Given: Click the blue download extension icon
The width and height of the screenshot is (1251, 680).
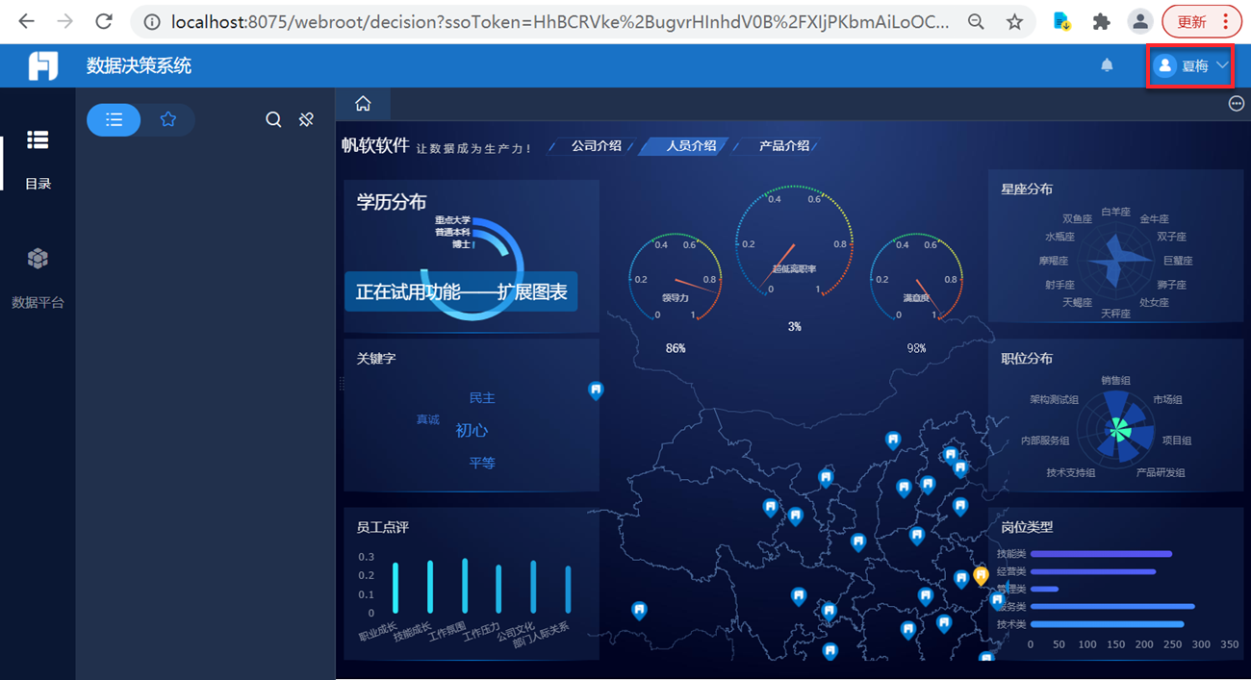Looking at the screenshot, I should pyautogui.click(x=1061, y=21).
